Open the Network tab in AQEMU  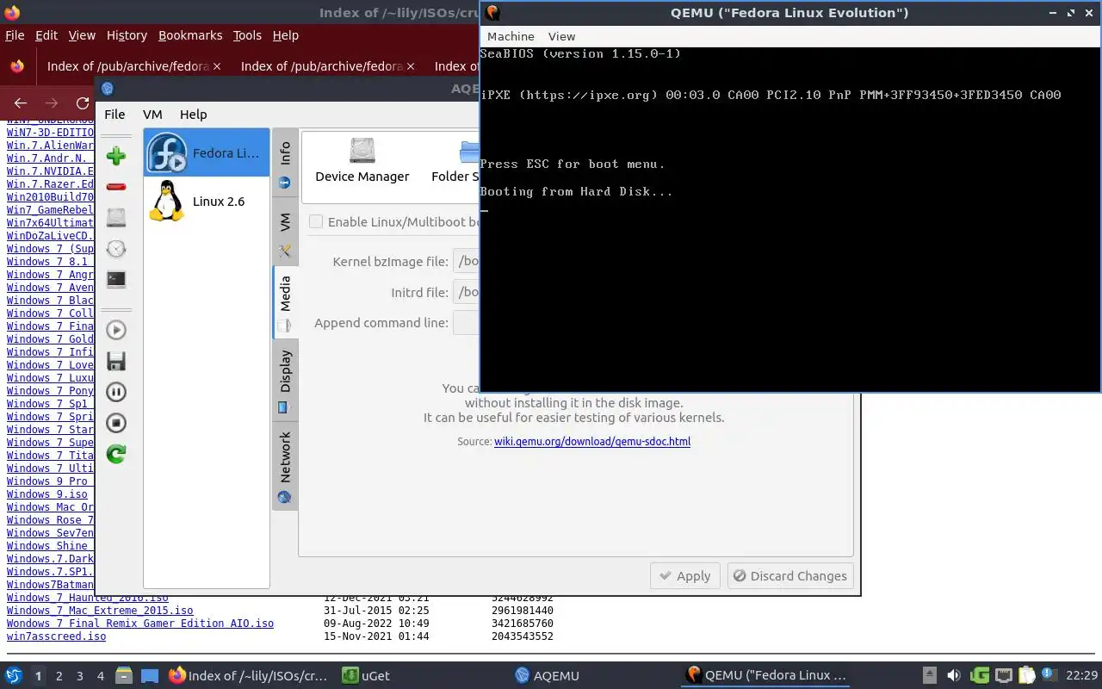click(x=285, y=466)
